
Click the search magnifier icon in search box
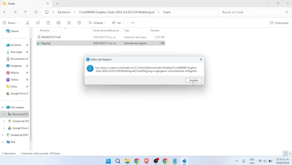click(287, 12)
